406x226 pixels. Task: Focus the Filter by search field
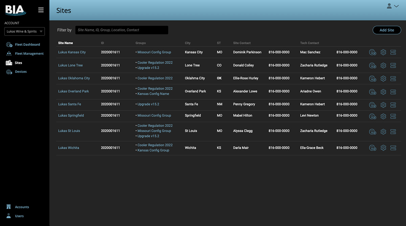coord(122,30)
